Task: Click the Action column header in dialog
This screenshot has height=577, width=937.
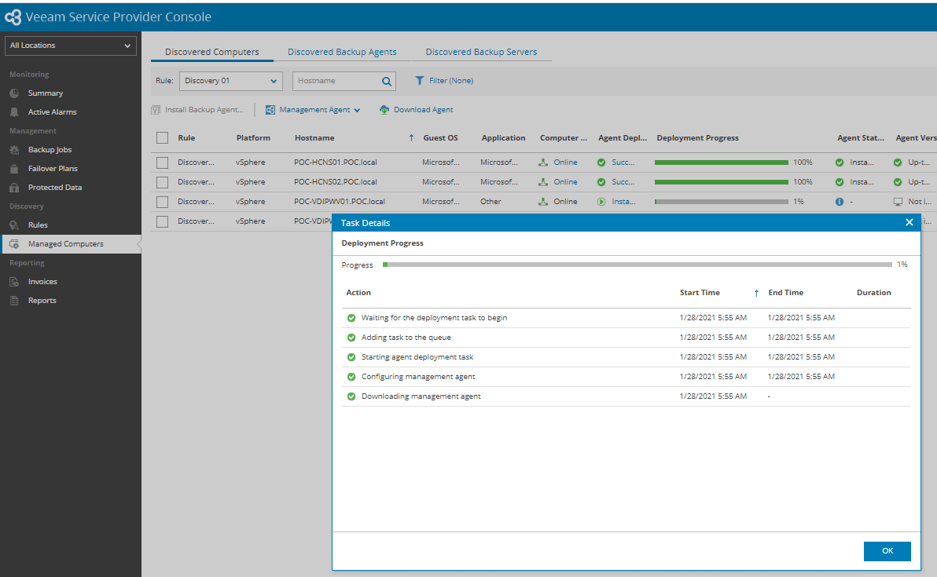Action: click(x=358, y=292)
